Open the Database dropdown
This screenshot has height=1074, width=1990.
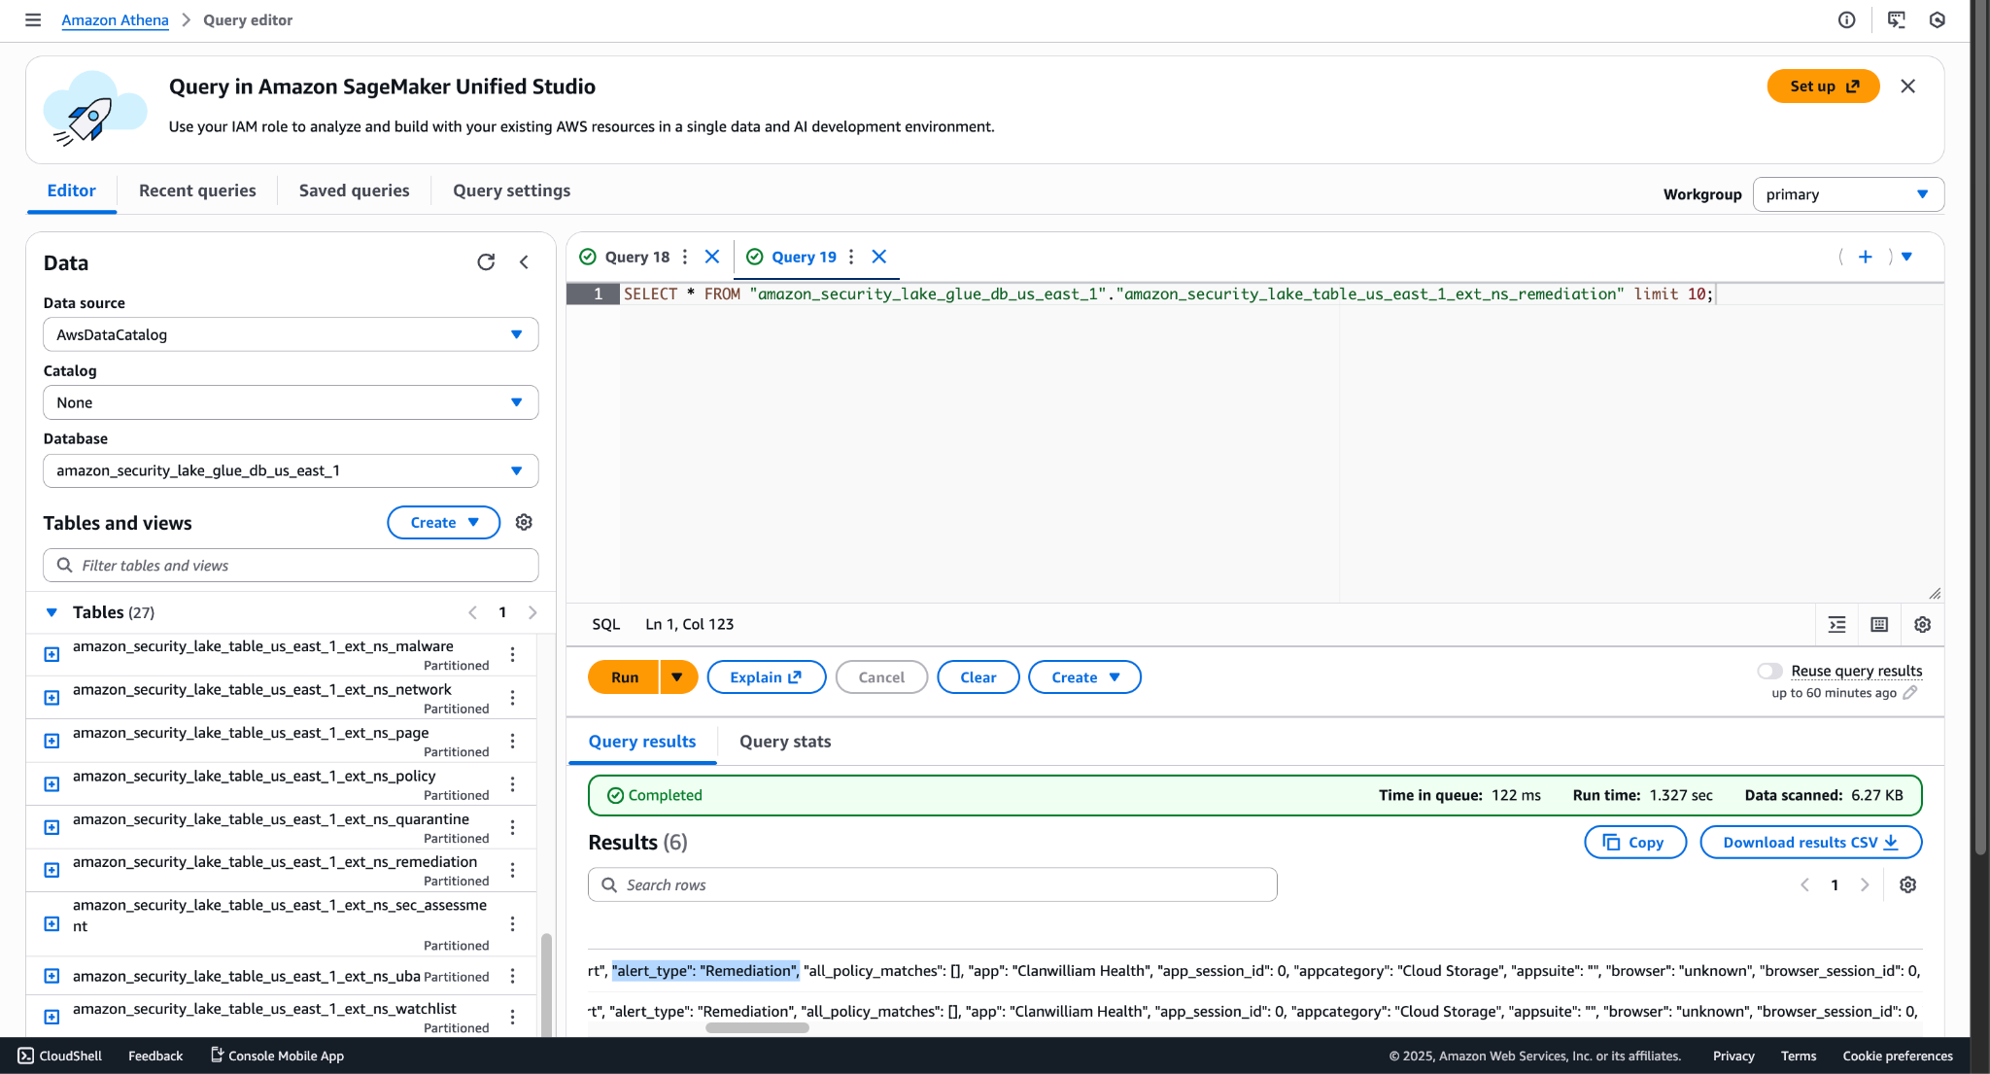click(x=291, y=470)
